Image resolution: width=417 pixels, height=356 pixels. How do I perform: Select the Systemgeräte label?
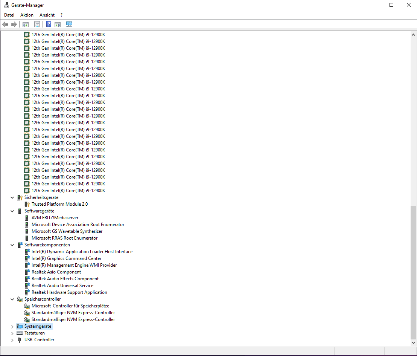click(38, 327)
